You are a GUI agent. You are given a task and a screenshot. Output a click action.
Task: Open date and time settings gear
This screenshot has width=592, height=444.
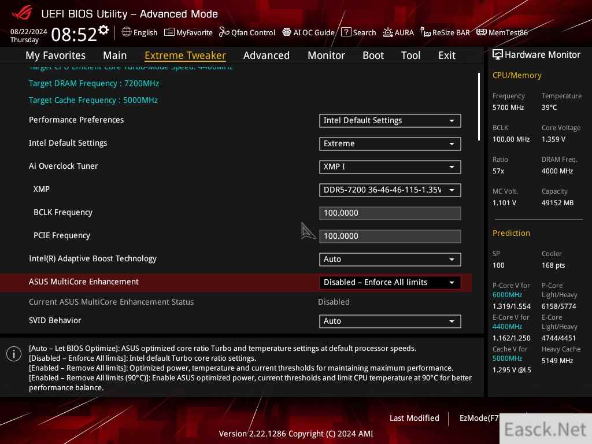[103, 30]
